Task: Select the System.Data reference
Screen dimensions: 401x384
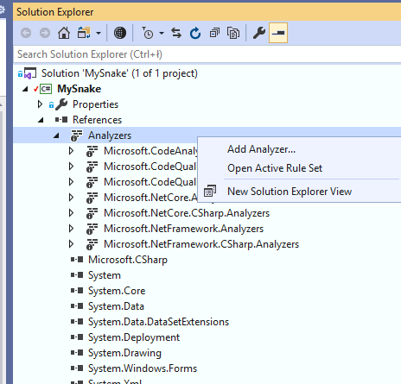Action: (x=116, y=306)
